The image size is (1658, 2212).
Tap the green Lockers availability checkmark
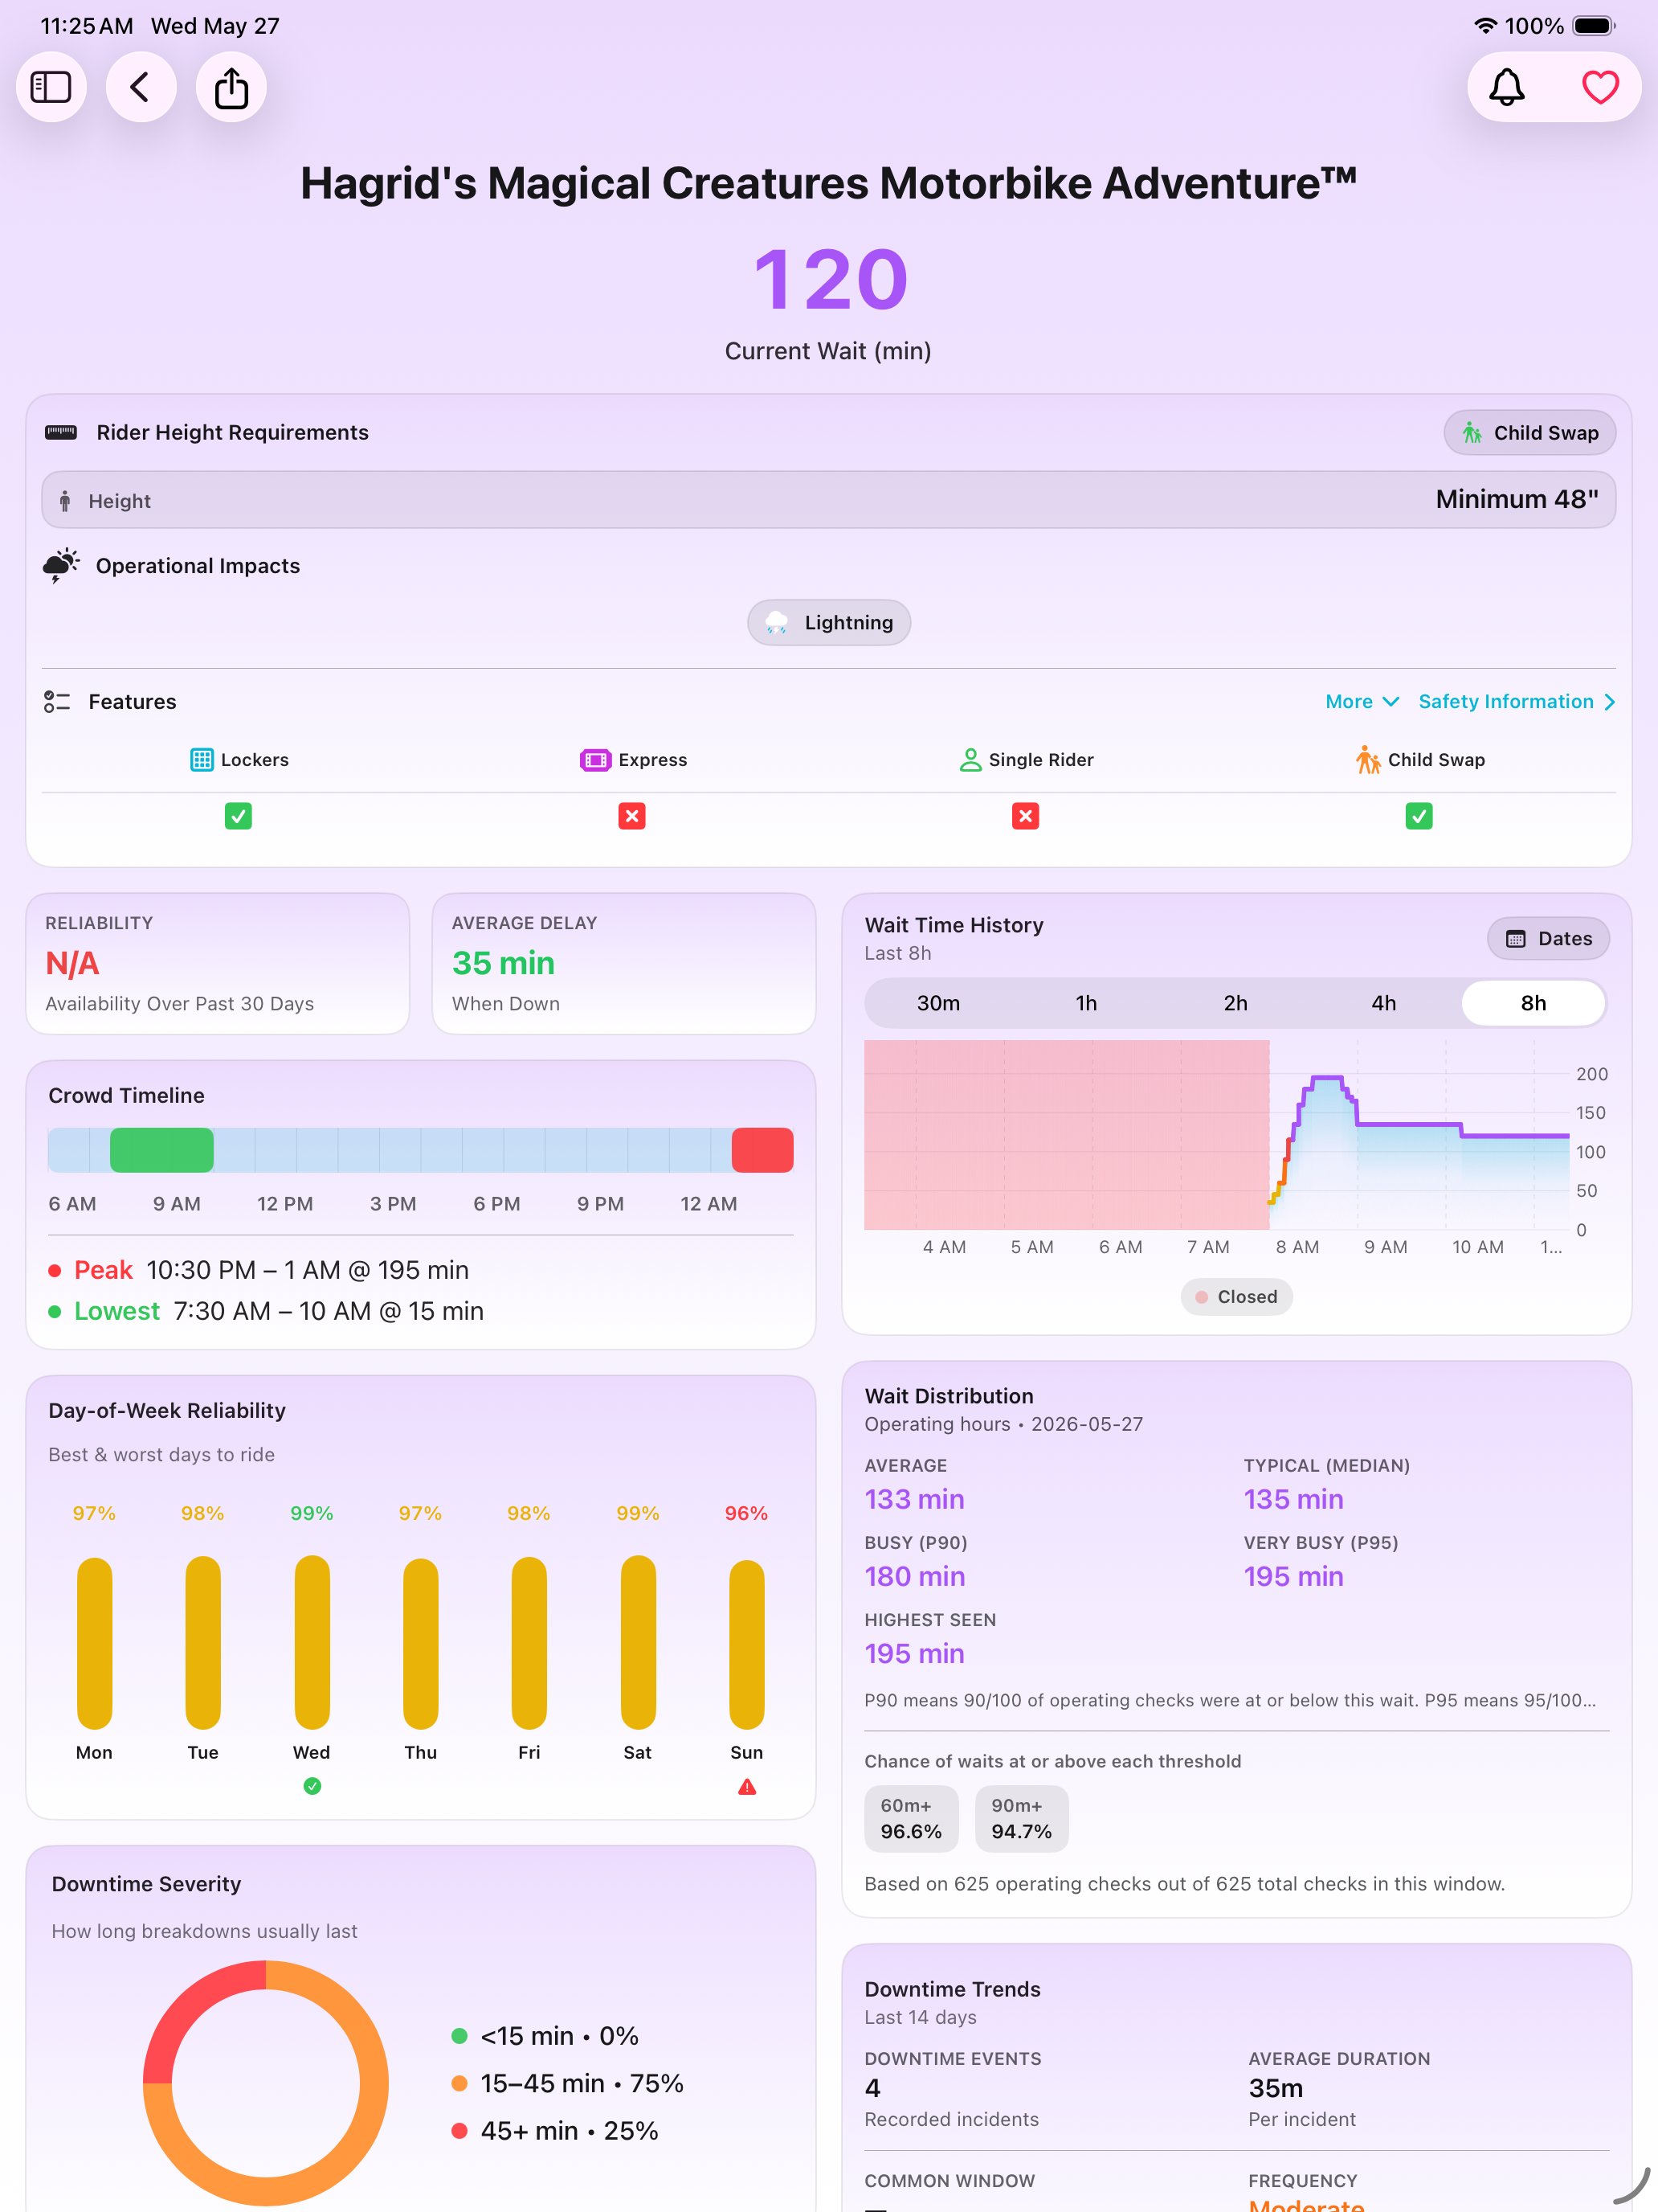click(x=238, y=816)
